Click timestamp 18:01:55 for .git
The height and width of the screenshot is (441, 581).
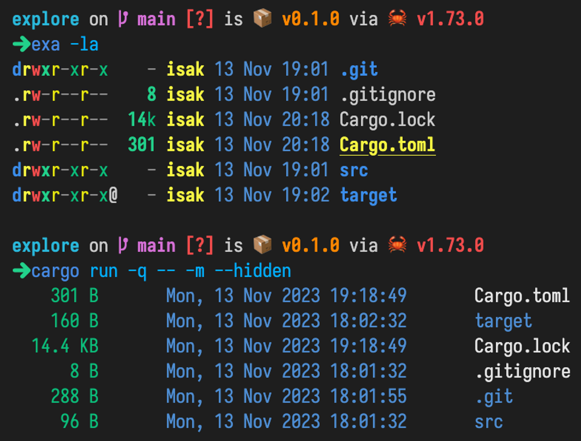(x=368, y=396)
